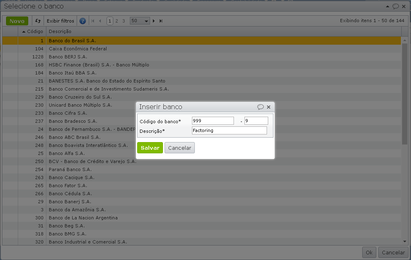Select row Banco de La Nacion Argentina

point(202,218)
